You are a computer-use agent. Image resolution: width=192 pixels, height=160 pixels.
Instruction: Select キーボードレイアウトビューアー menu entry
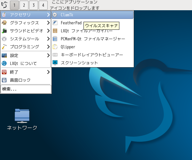(92, 55)
